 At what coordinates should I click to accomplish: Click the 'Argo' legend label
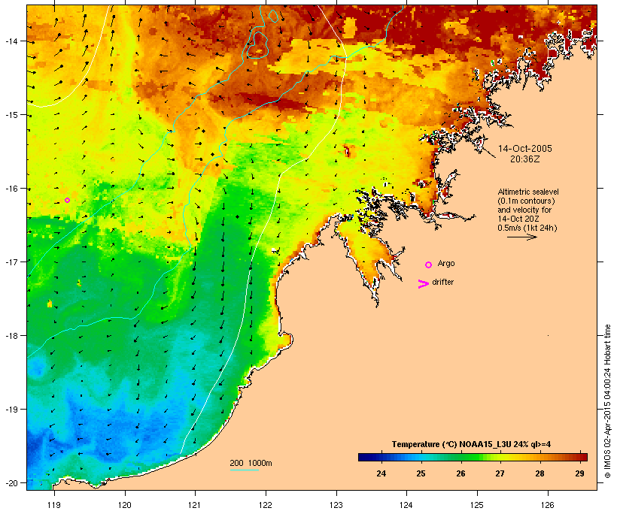446,263
